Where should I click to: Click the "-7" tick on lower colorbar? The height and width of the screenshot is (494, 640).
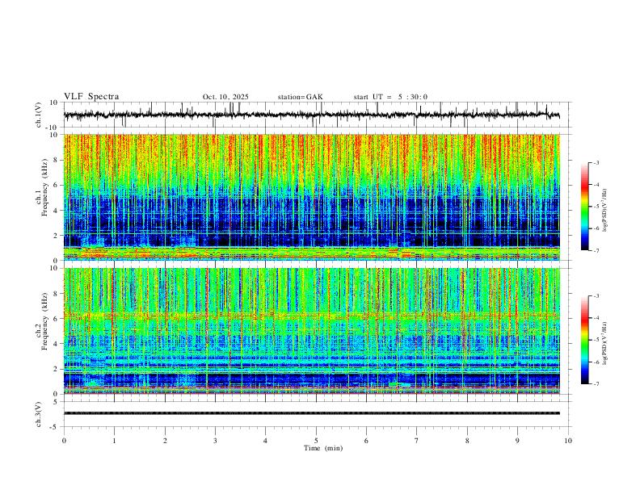click(596, 383)
